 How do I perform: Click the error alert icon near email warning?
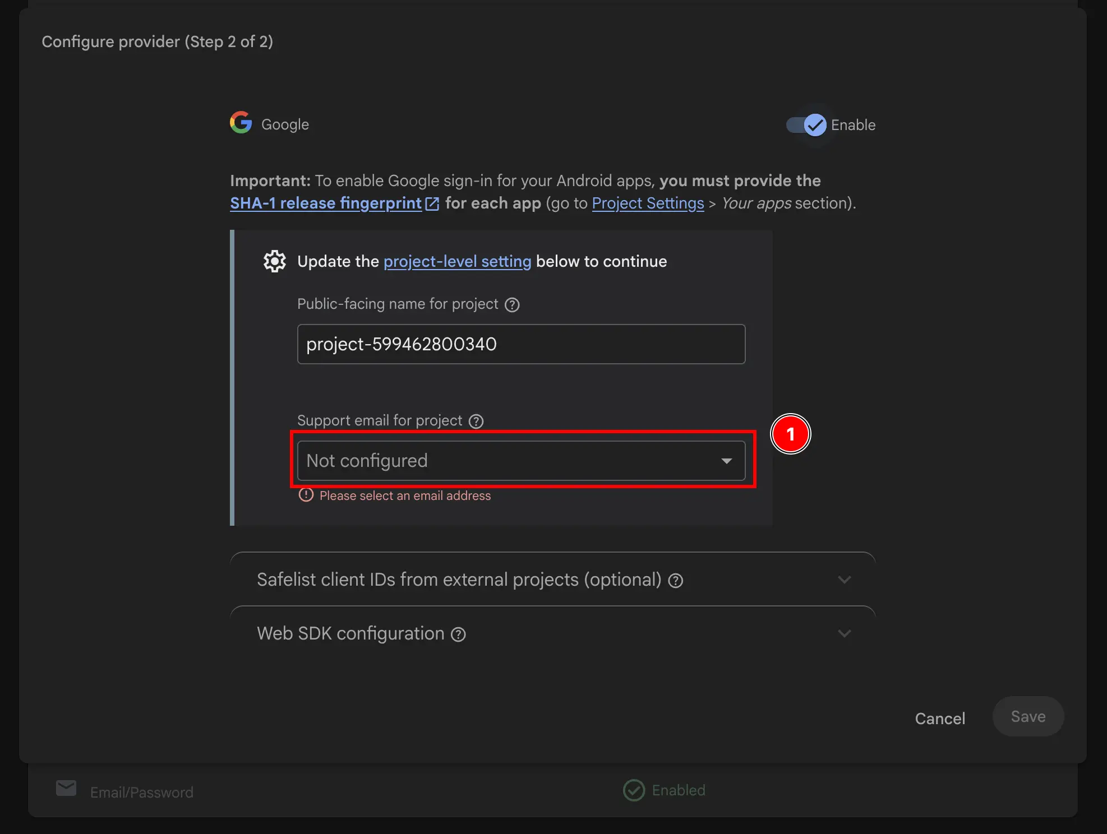tap(306, 495)
